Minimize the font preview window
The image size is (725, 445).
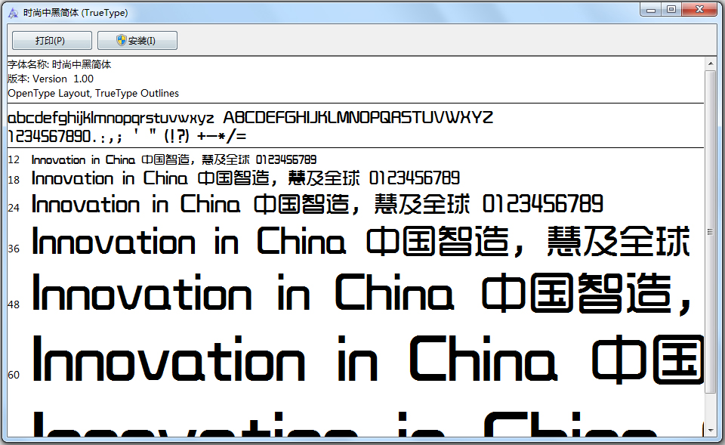point(650,9)
